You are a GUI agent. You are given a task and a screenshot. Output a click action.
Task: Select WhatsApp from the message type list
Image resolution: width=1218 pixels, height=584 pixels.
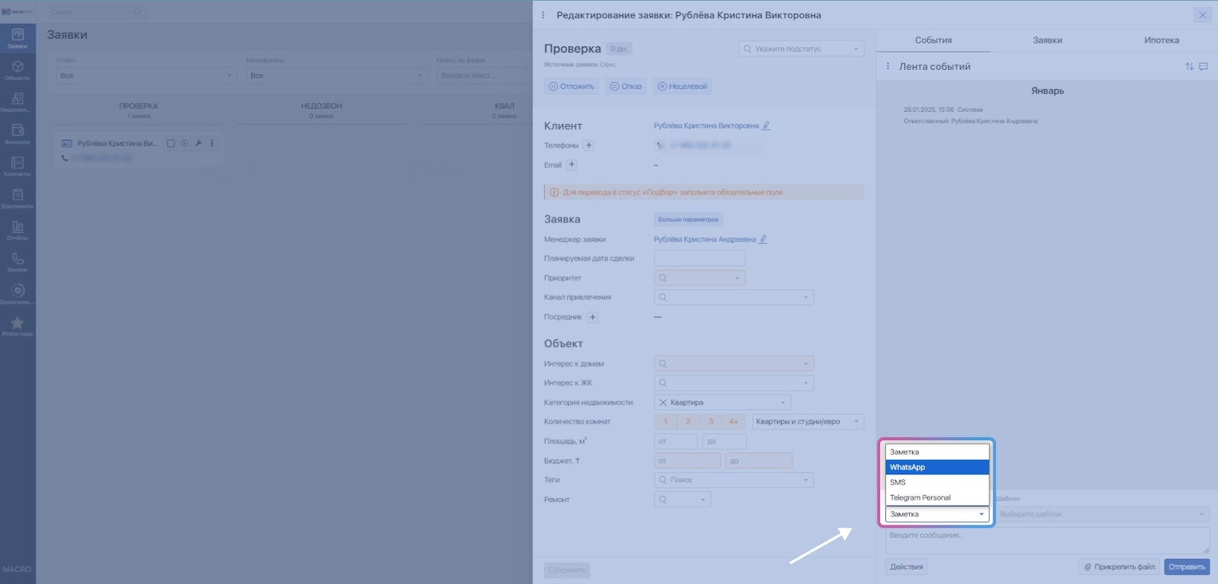(x=936, y=468)
